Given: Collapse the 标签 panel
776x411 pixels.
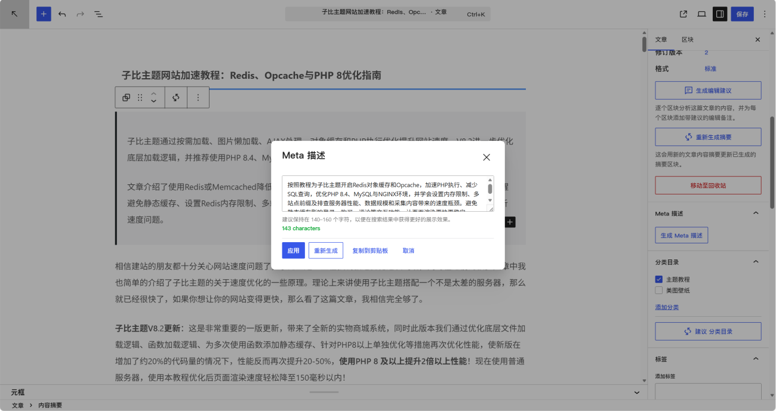Looking at the screenshot, I should pyautogui.click(x=756, y=359).
